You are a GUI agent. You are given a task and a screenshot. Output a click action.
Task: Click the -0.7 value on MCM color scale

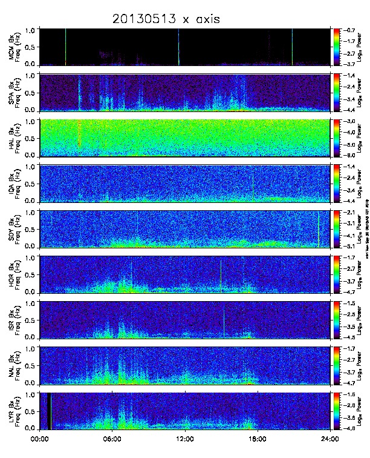tap(349, 30)
